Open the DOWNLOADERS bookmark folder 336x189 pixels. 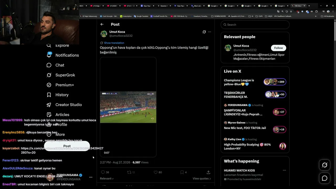coord(218,16)
